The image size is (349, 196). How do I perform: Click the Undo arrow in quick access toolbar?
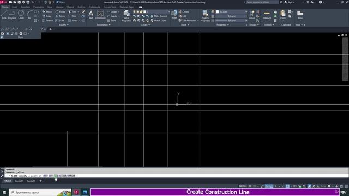33,2
